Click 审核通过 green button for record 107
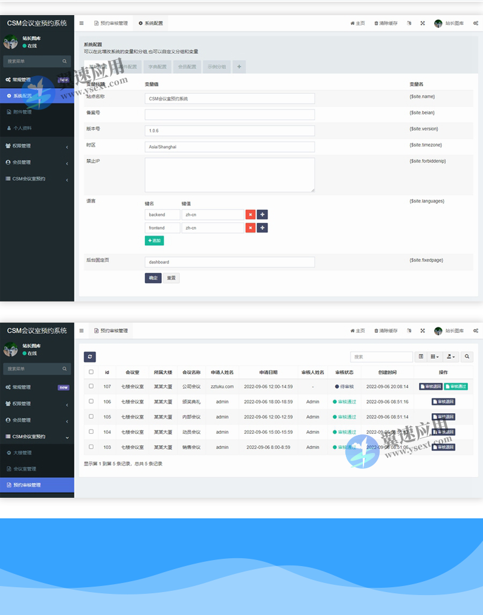 (456, 387)
